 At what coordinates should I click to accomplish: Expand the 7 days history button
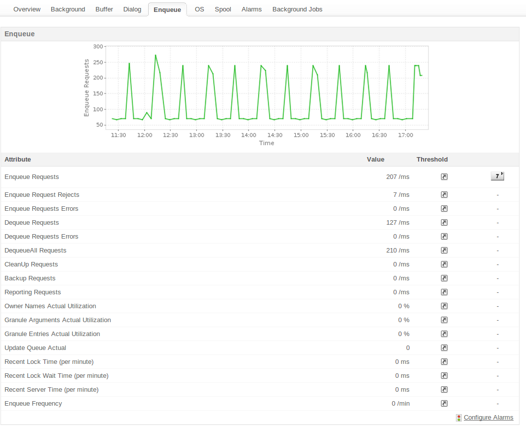tap(497, 176)
